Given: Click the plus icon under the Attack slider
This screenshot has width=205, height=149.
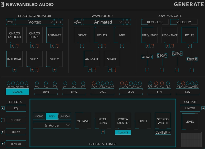Looking at the screenshot, I should click(147, 70).
